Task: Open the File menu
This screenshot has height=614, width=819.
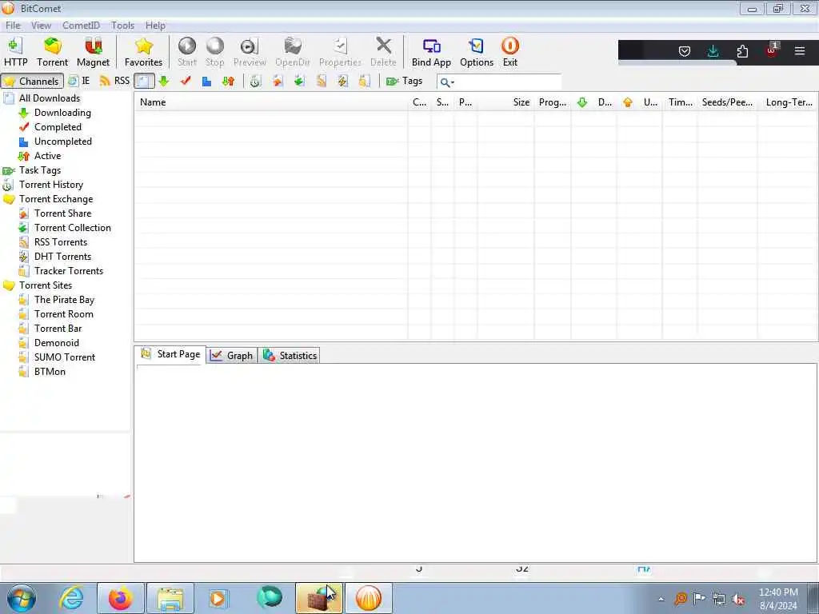Action: (x=13, y=25)
